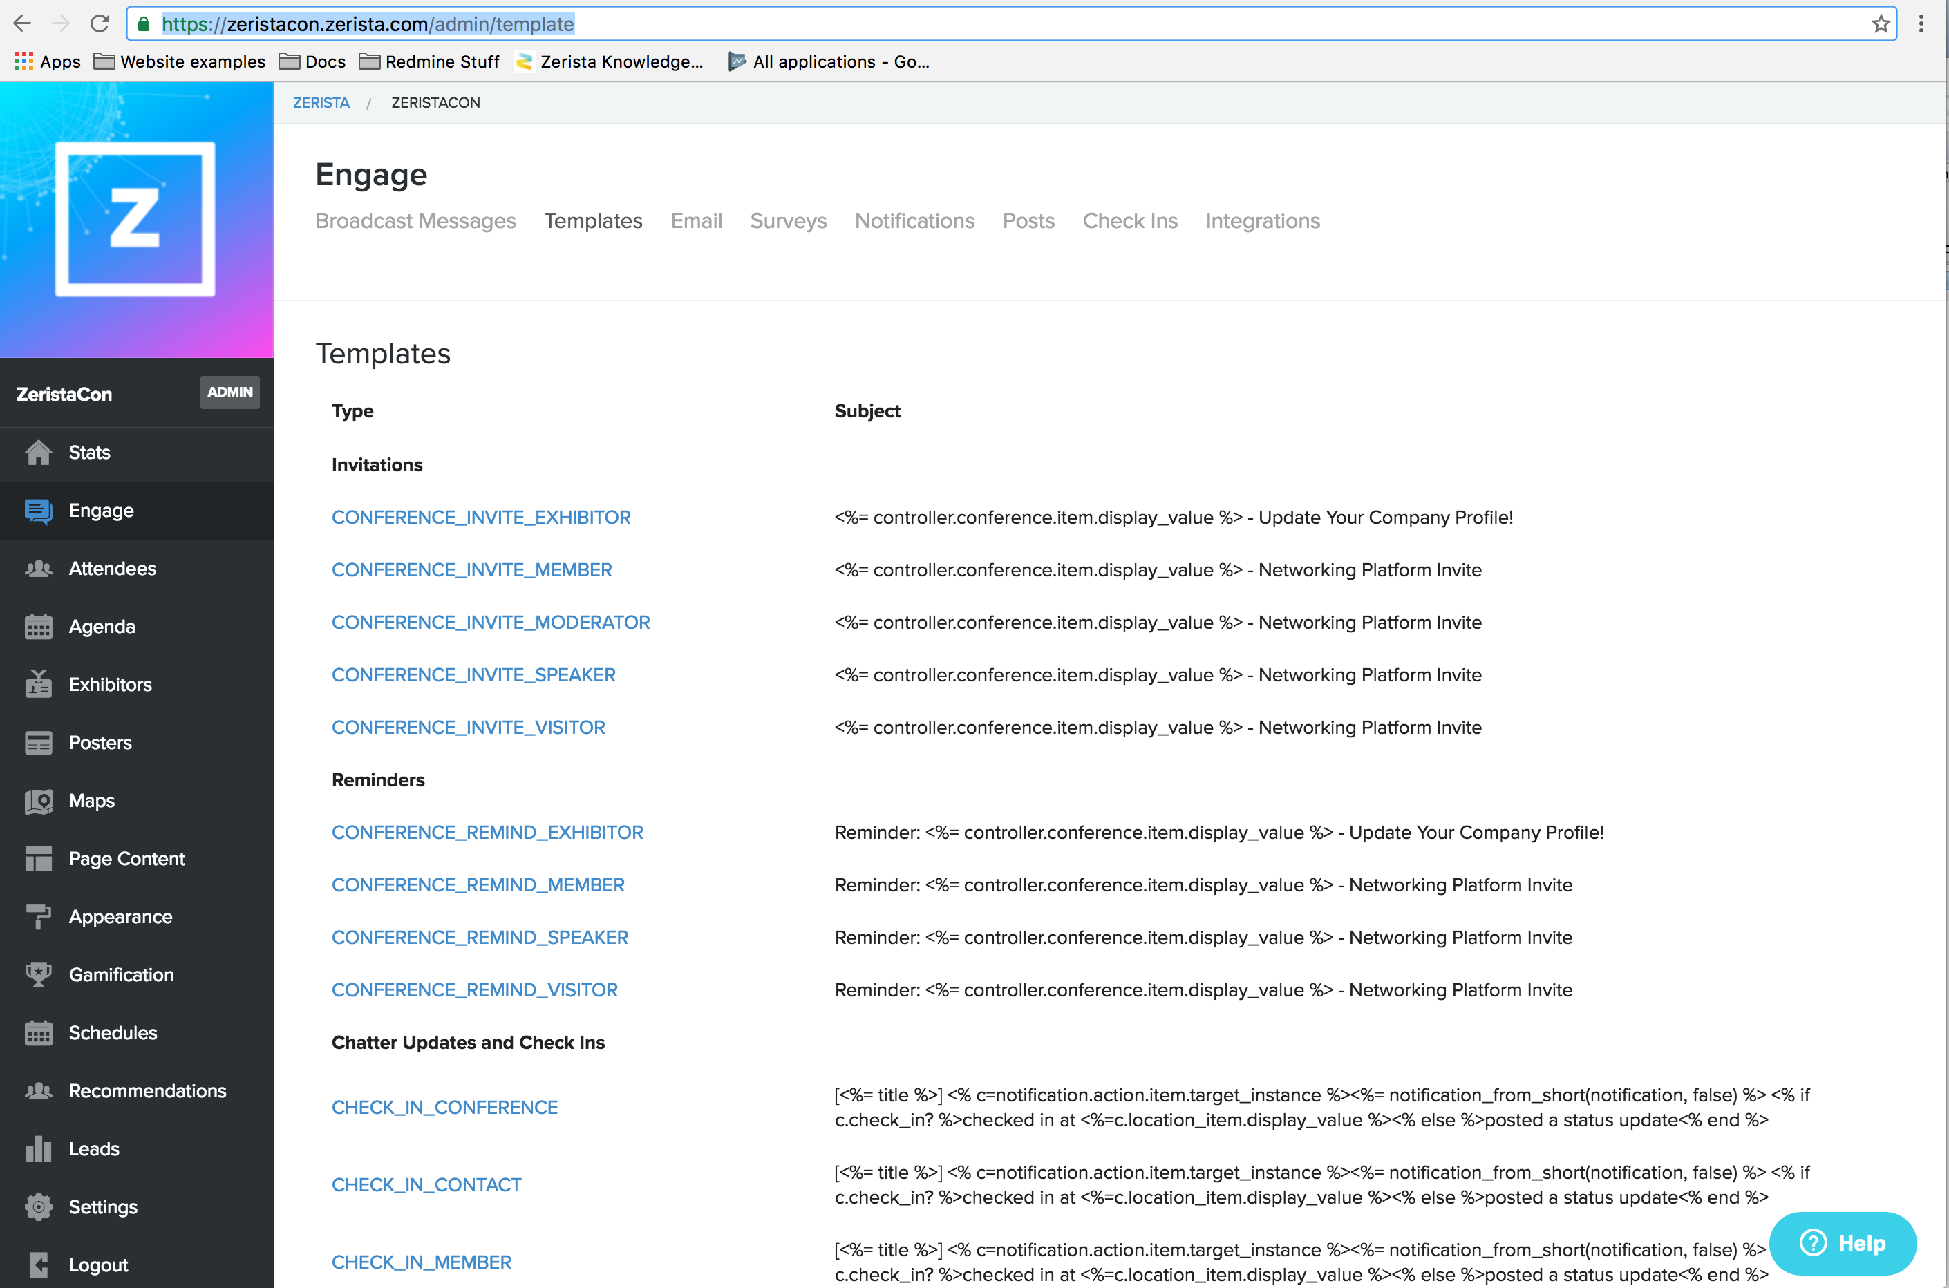1949x1288 pixels.
Task: Open Docs bookmark folder
Action: tap(312, 61)
